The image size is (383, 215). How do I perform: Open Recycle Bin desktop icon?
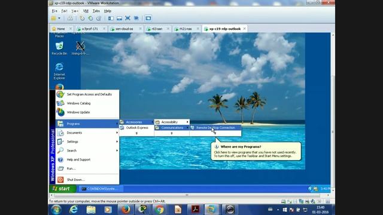(59, 48)
